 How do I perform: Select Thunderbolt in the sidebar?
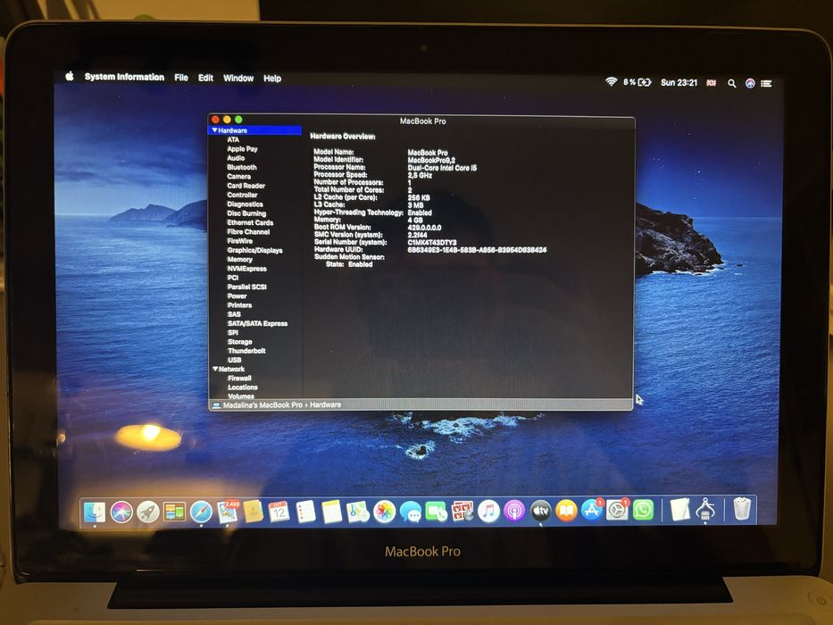(x=246, y=351)
